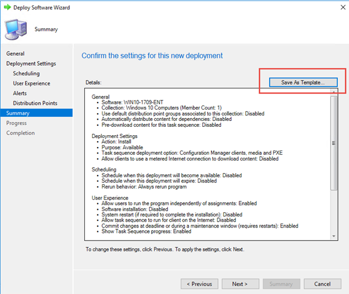Viewport: 349px width, 294px height.
Task: Click the computer Summary header icon
Action: (x=16, y=30)
